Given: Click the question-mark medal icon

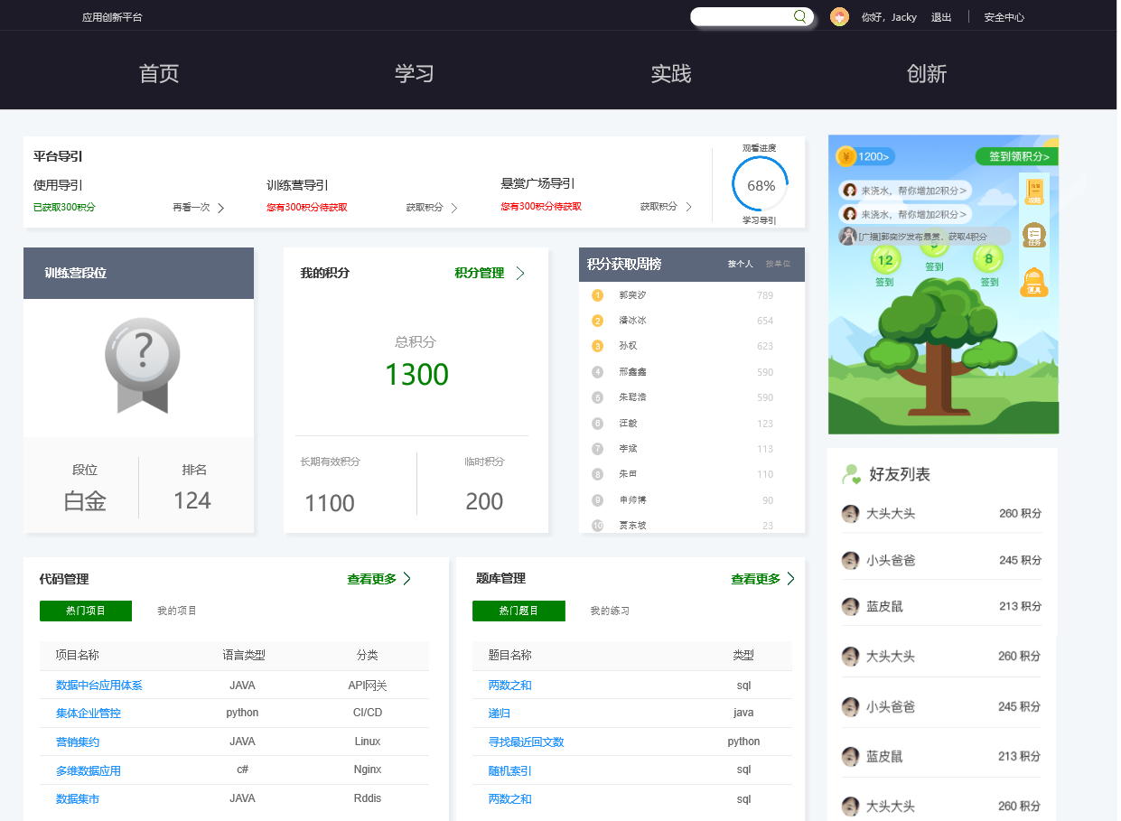Looking at the screenshot, I should point(143,366).
